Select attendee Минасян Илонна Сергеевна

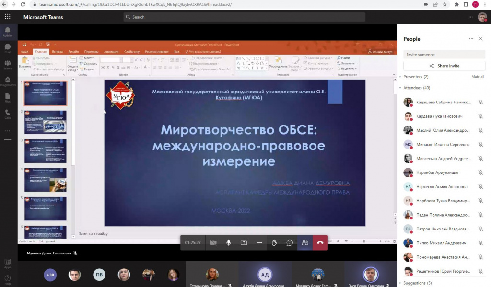pyautogui.click(x=443, y=145)
